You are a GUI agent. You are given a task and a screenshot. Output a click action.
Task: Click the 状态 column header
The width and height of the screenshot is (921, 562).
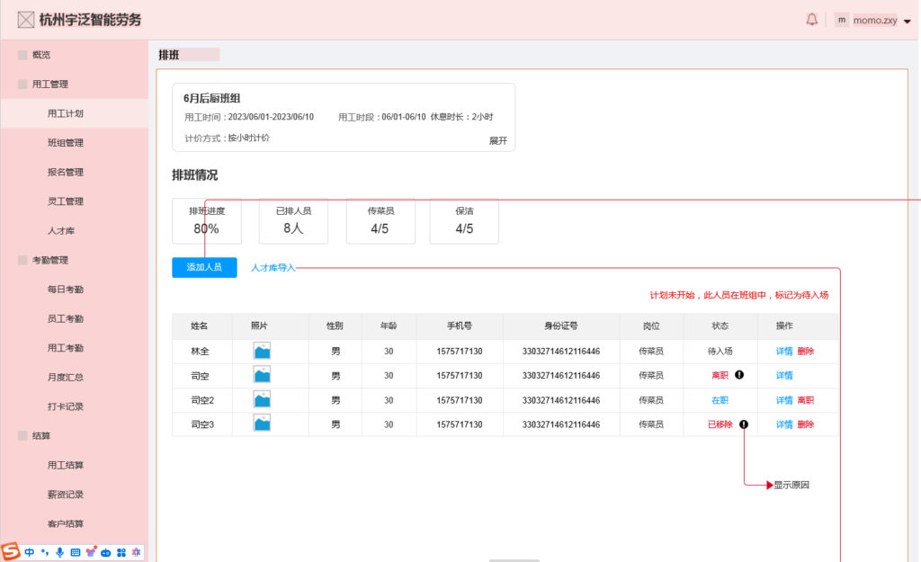click(x=720, y=326)
